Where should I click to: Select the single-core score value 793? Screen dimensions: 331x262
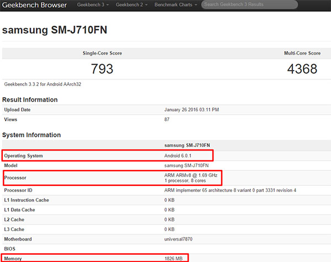point(102,69)
